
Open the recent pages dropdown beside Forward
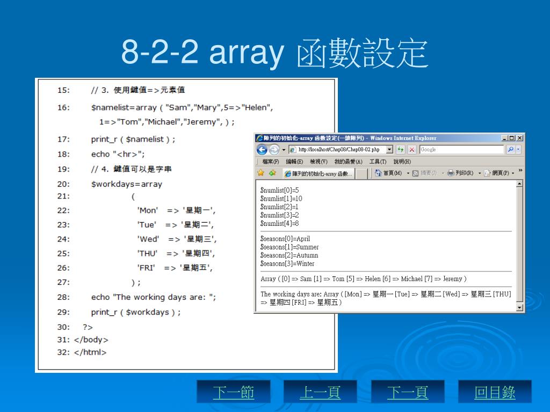click(x=284, y=150)
